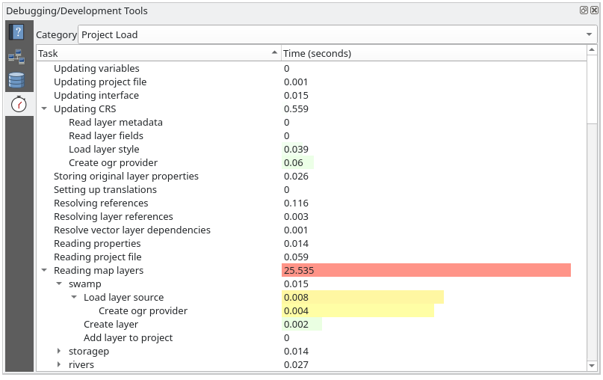This screenshot has width=603, height=380.
Task: Open the database Query Logger tab
Action: click(16, 80)
